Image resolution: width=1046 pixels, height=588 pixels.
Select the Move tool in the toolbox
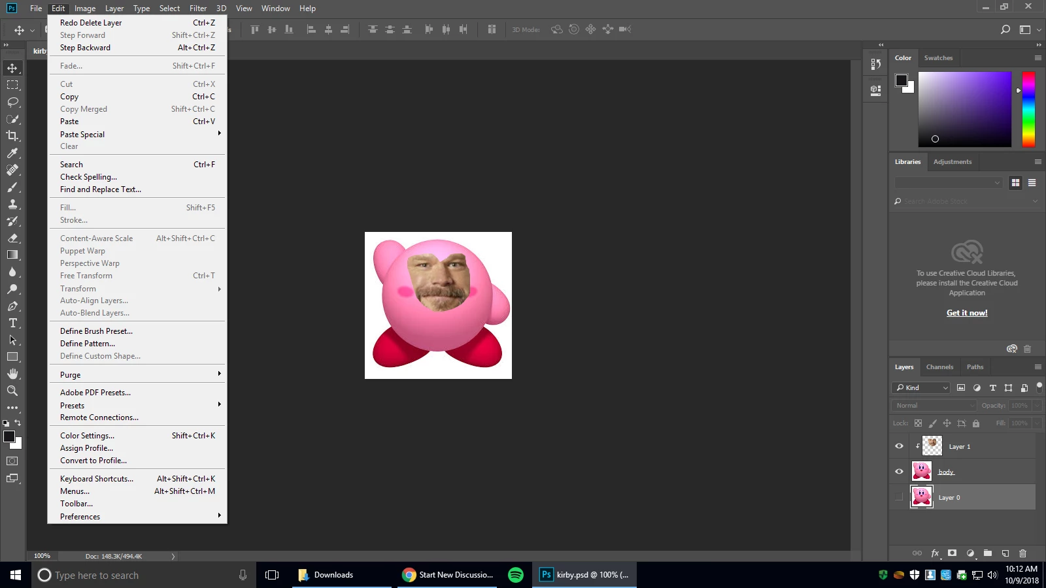click(x=12, y=68)
